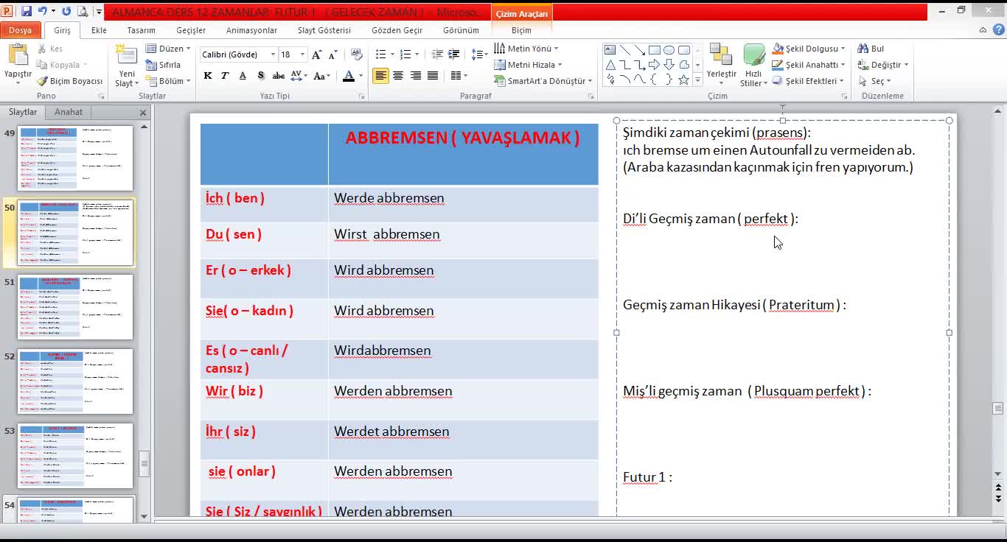This screenshot has height=542, width=1007.
Task: Center align the text
Action: pos(398,76)
